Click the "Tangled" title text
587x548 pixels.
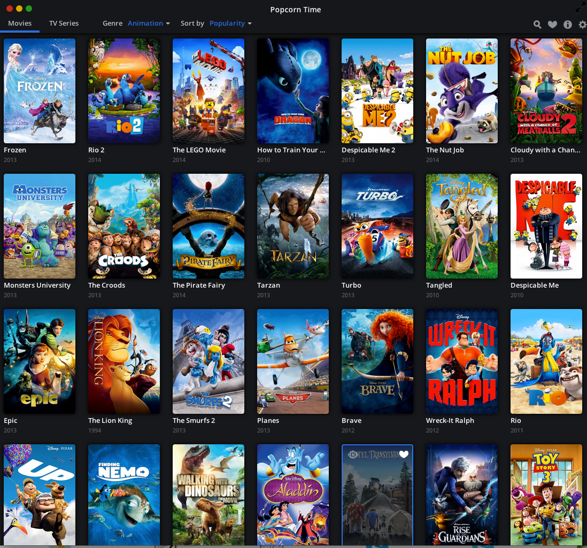(x=439, y=285)
